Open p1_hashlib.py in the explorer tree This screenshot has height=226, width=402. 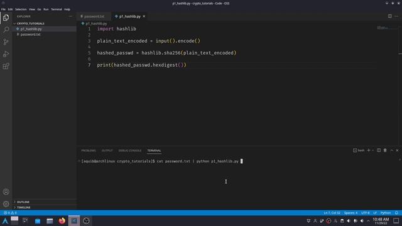[x=44, y=29]
